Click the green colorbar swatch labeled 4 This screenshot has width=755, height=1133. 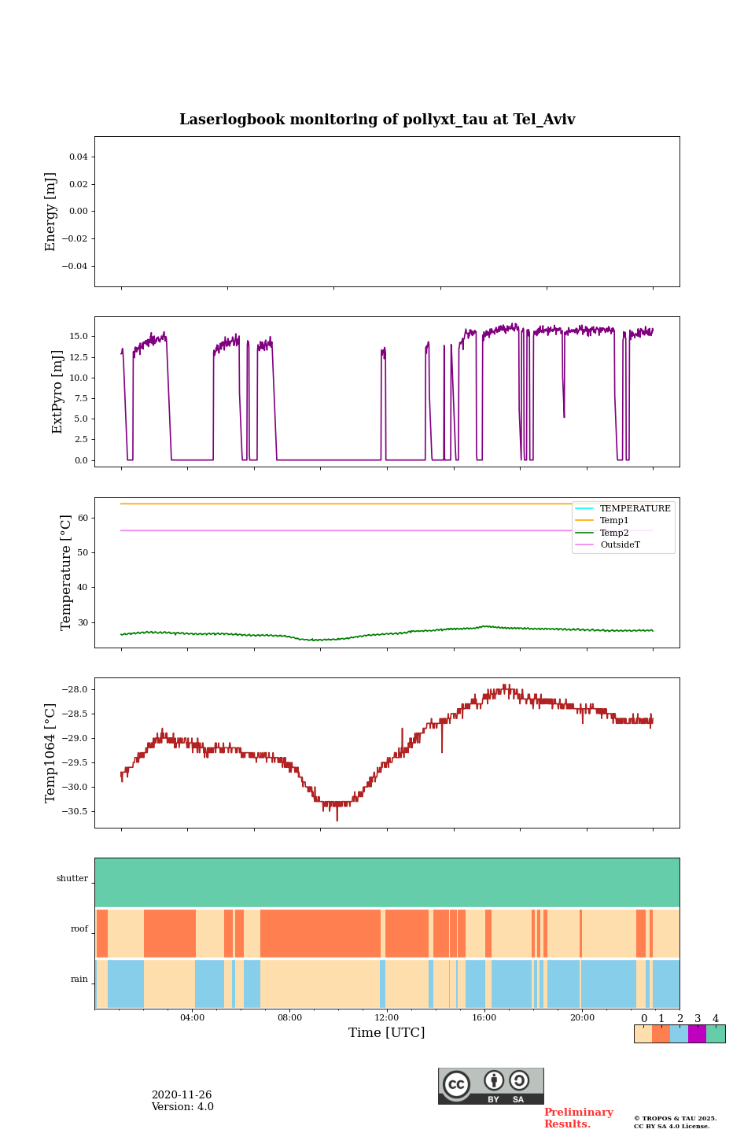coord(716,1034)
